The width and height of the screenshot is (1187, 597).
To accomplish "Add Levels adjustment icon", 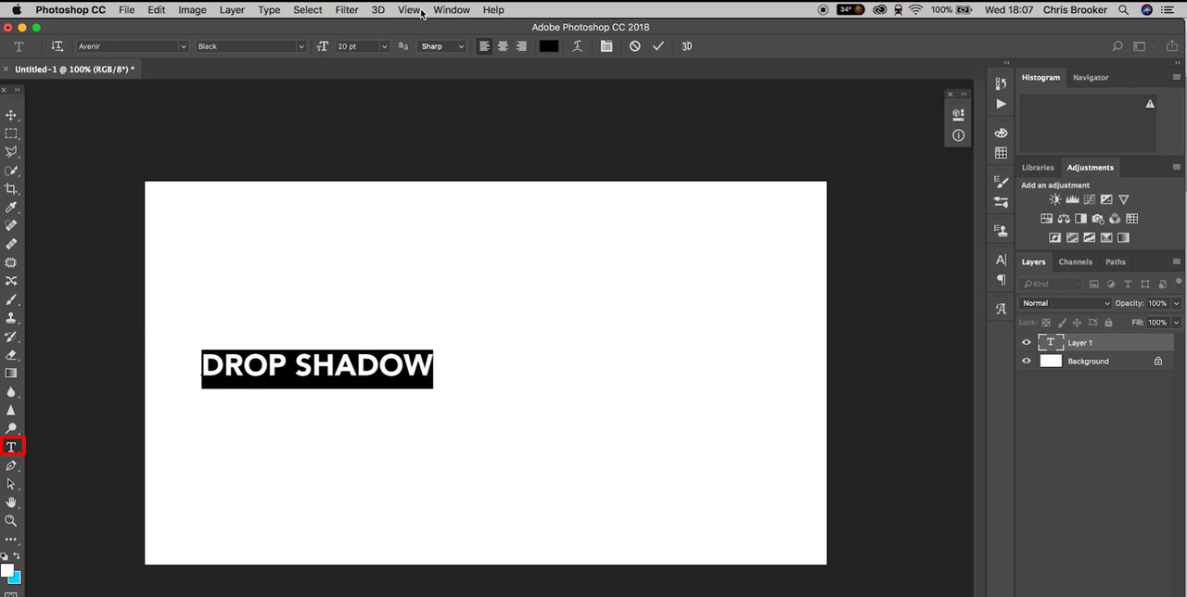I will coord(1072,199).
